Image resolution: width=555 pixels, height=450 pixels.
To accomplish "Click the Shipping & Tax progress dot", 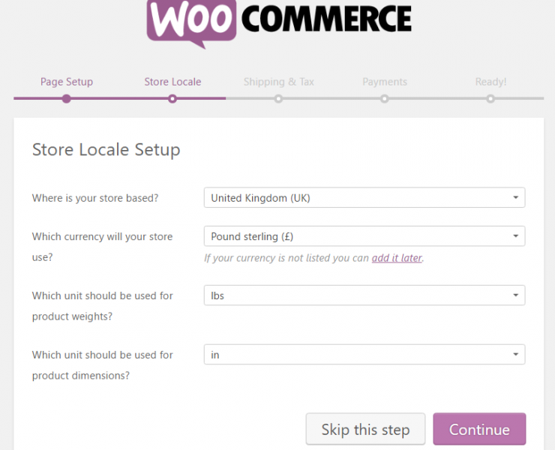I will coord(278,99).
